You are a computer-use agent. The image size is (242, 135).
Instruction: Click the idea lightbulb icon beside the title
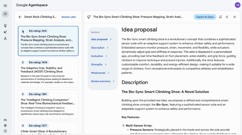[89, 17]
